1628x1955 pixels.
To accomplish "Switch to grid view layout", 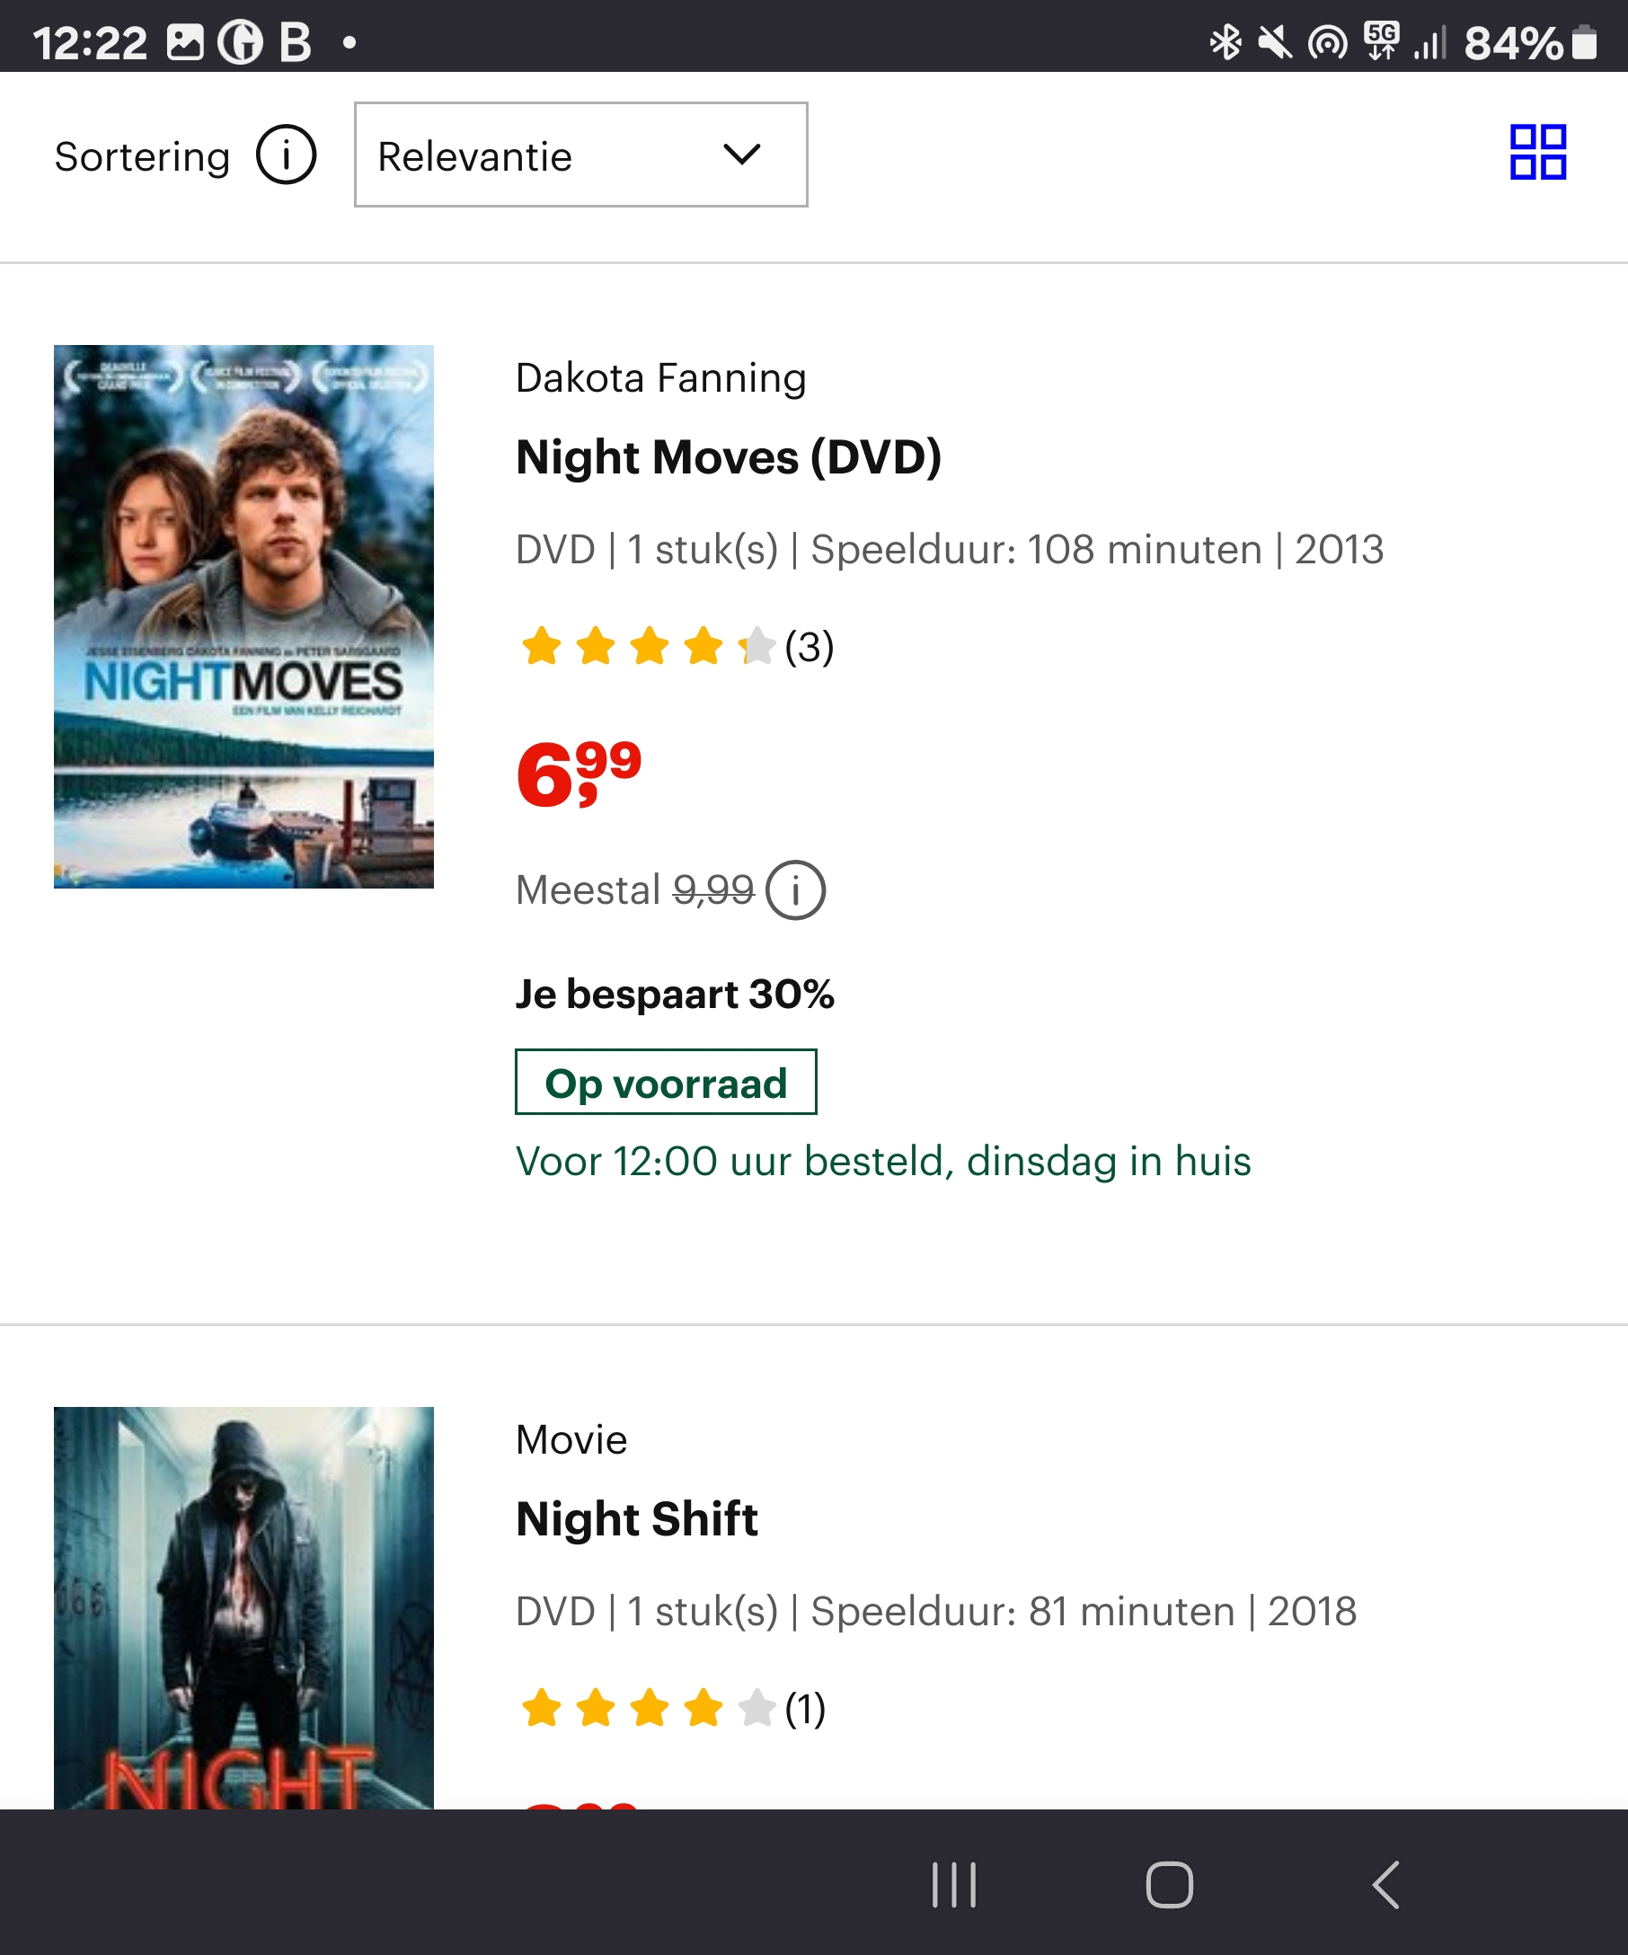I will point(1538,152).
